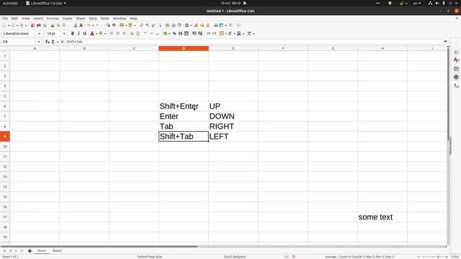Image resolution: width=461 pixels, height=259 pixels.
Task: Open the Format menu
Action: pyautogui.click(x=53, y=18)
